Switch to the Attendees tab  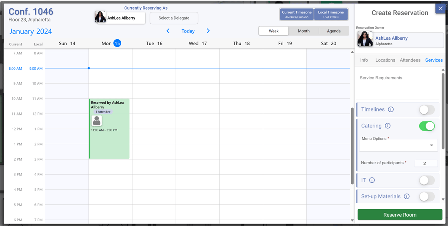[410, 60]
